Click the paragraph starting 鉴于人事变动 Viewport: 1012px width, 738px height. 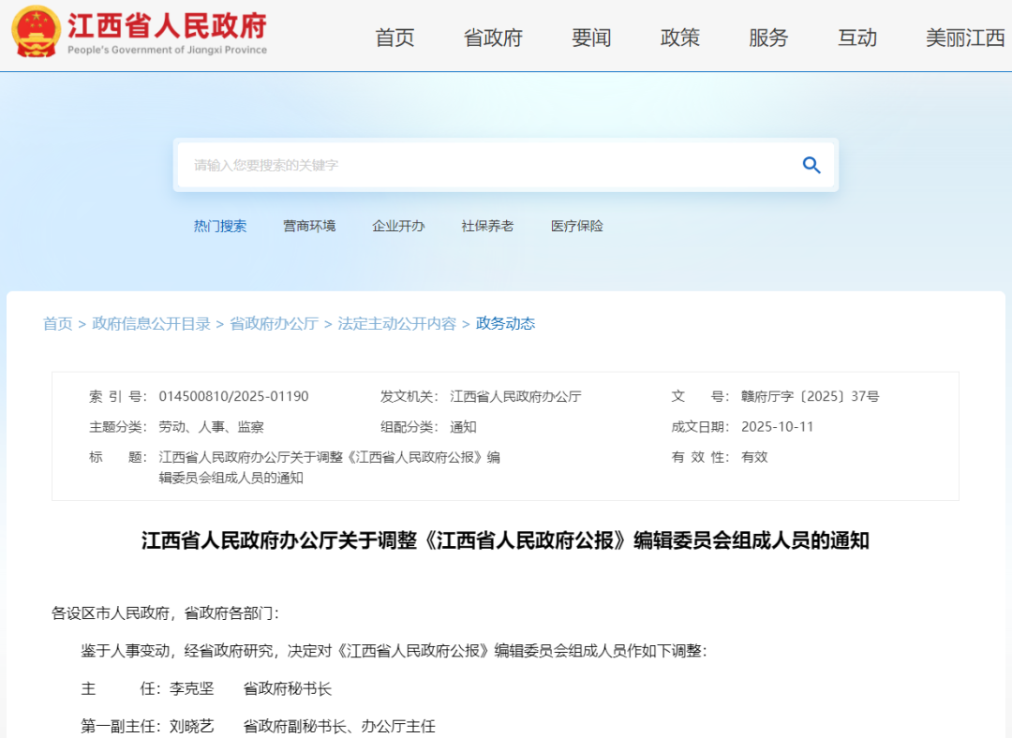[x=394, y=650]
